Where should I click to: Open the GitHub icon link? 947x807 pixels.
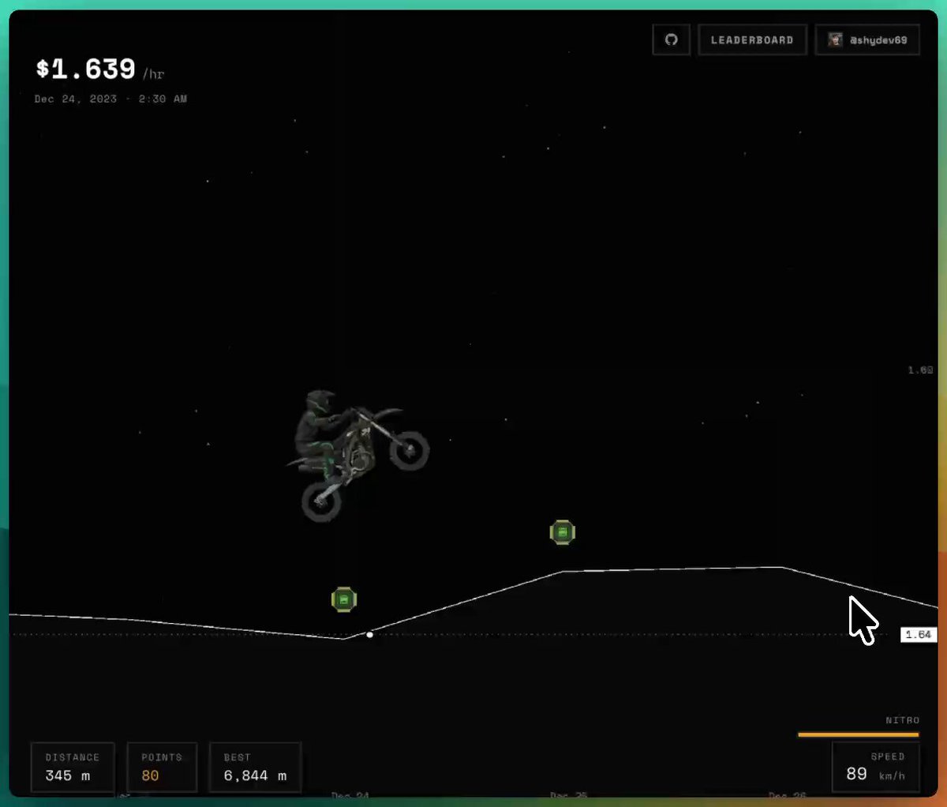[x=672, y=40]
